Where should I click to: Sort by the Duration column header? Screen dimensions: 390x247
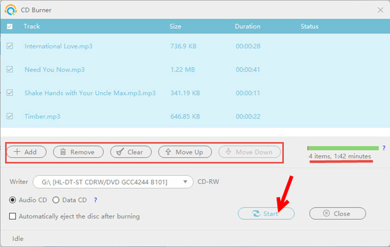pos(247,26)
